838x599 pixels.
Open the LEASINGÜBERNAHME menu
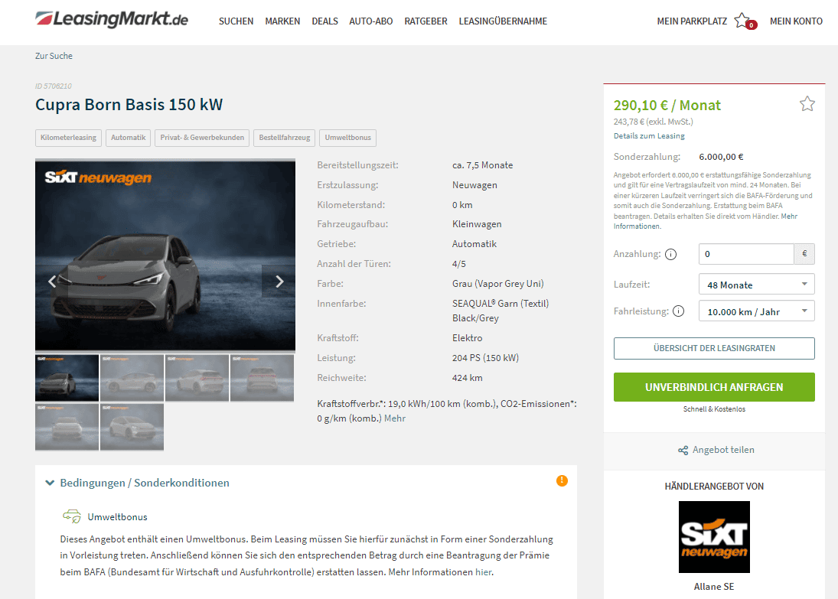(x=503, y=21)
